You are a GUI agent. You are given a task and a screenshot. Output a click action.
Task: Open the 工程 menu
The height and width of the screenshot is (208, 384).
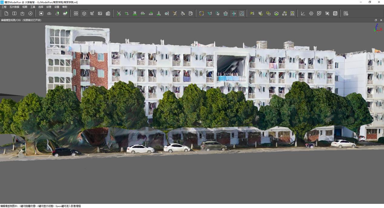(x=4, y=7)
